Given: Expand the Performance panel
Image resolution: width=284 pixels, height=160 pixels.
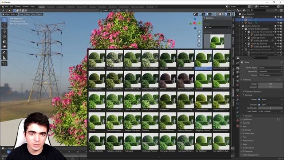Looking at the screenshot, I should pyautogui.click(x=248, y=140).
